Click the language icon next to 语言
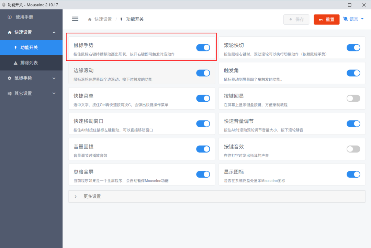 click(x=346, y=19)
